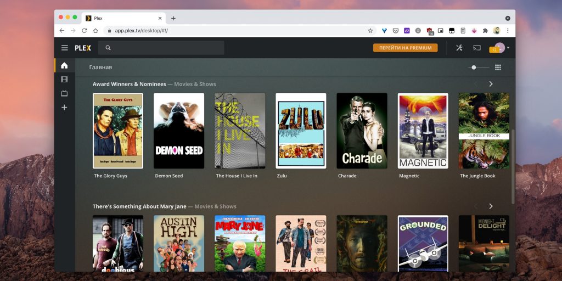The image size is (562, 281).
Task: Open The House I Live In poster
Action: coord(240,131)
